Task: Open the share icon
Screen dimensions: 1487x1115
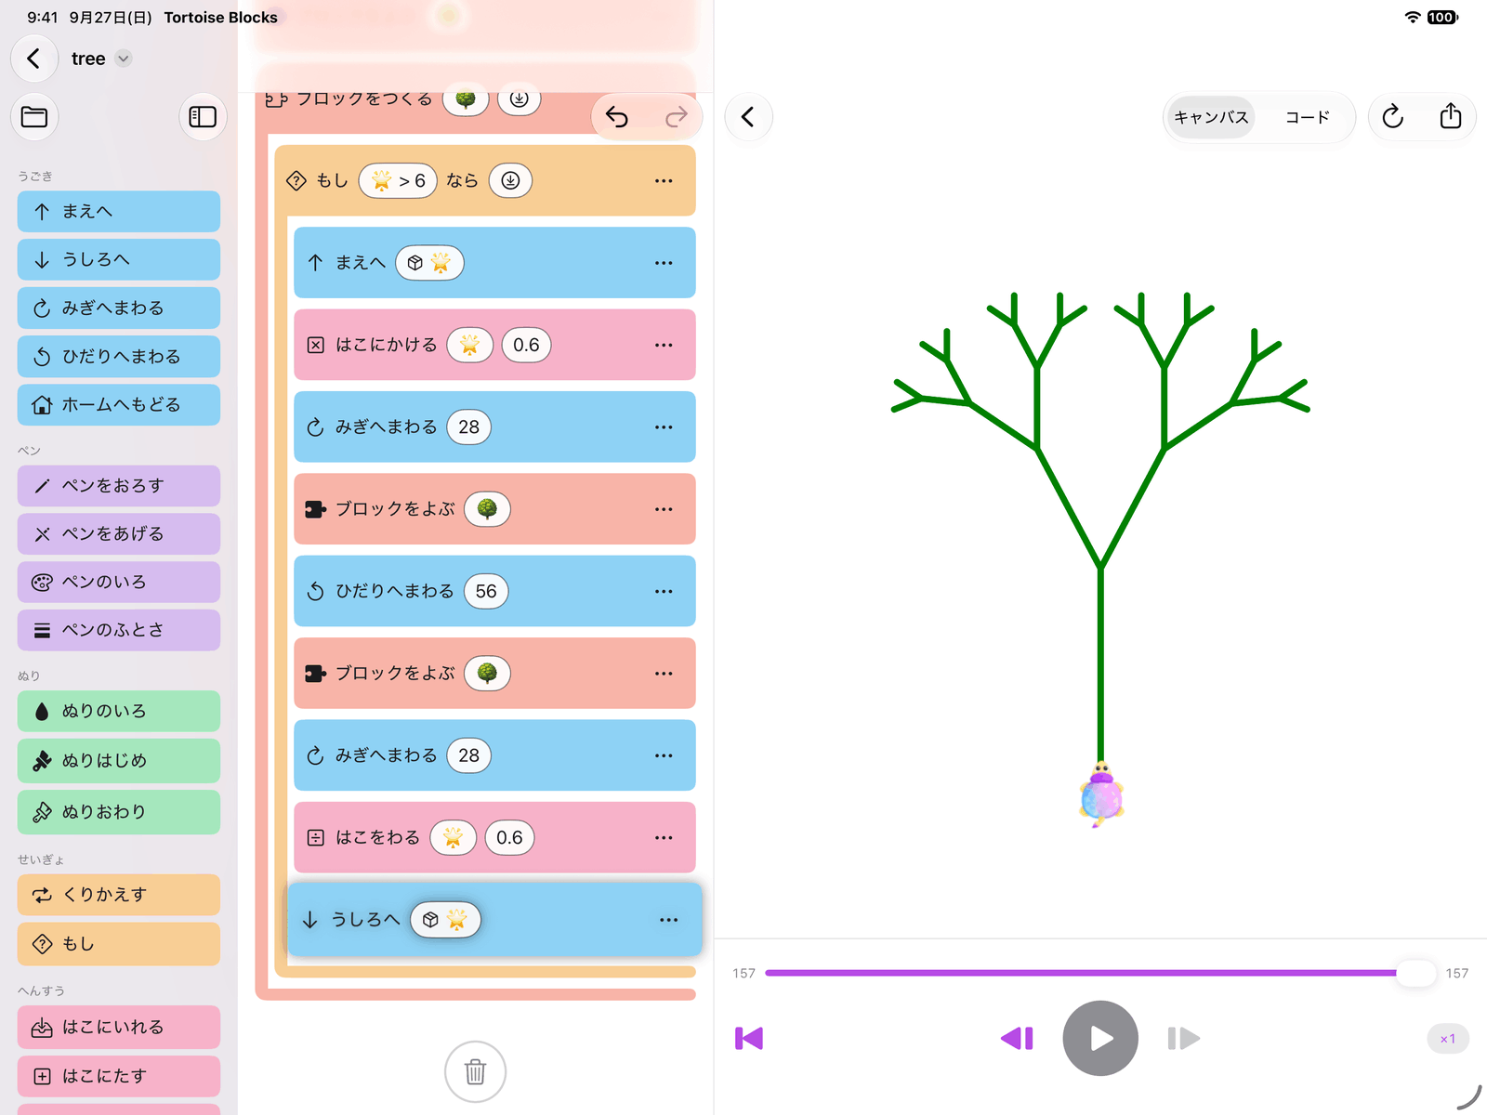Action: point(1450,117)
